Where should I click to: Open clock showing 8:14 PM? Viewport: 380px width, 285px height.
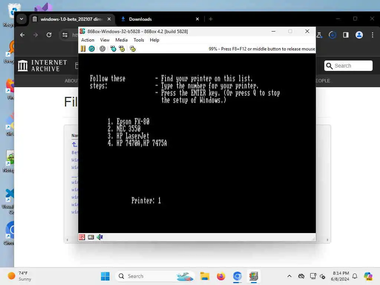(x=340, y=276)
